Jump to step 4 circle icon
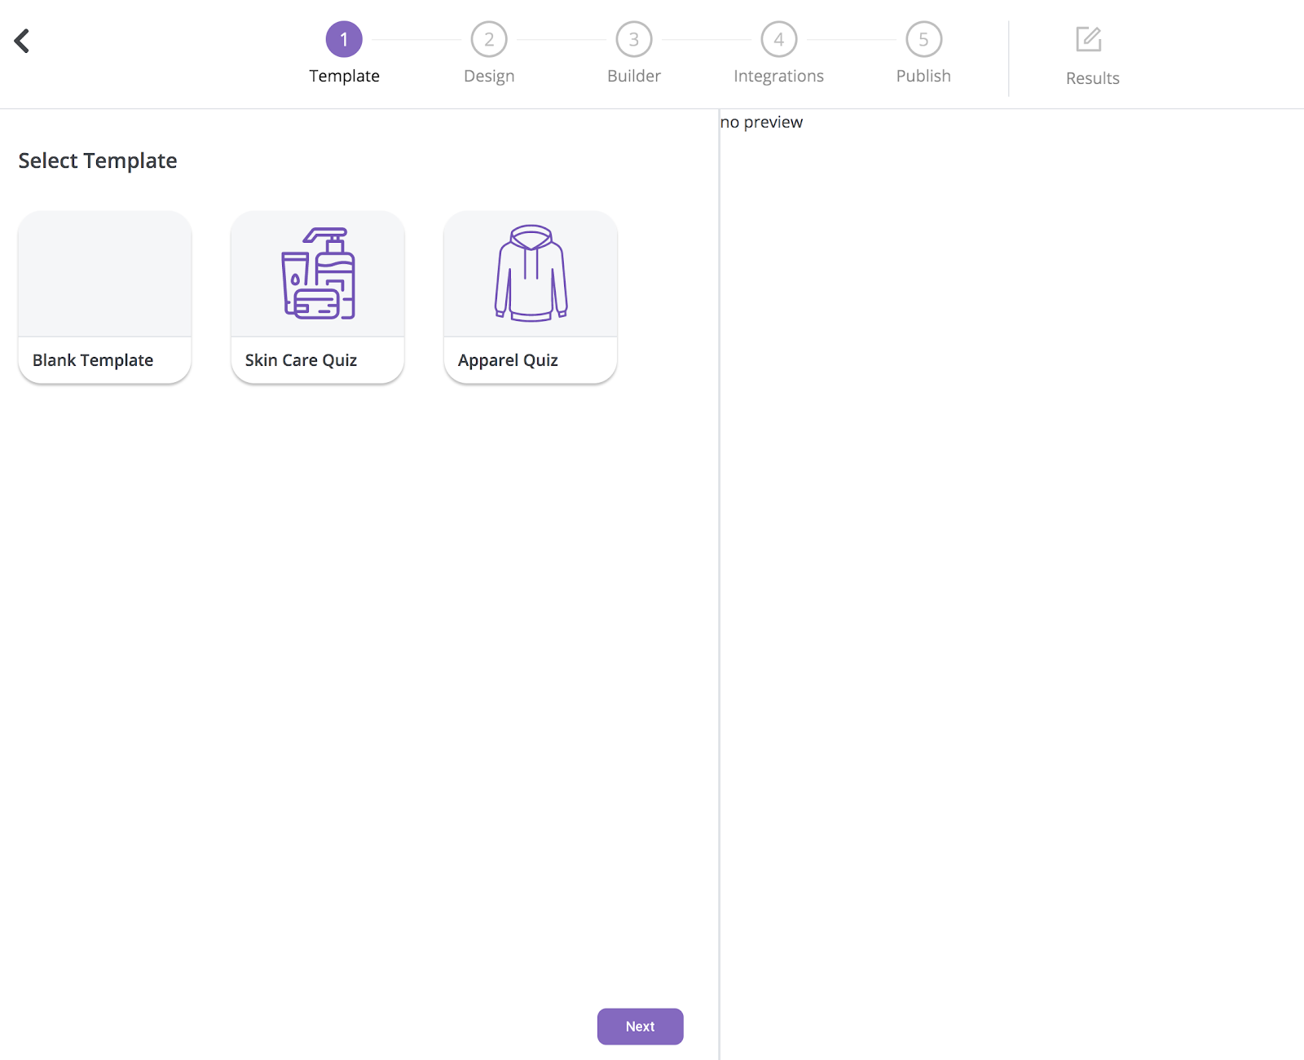Screen dimensions: 1304x1060 (x=779, y=39)
